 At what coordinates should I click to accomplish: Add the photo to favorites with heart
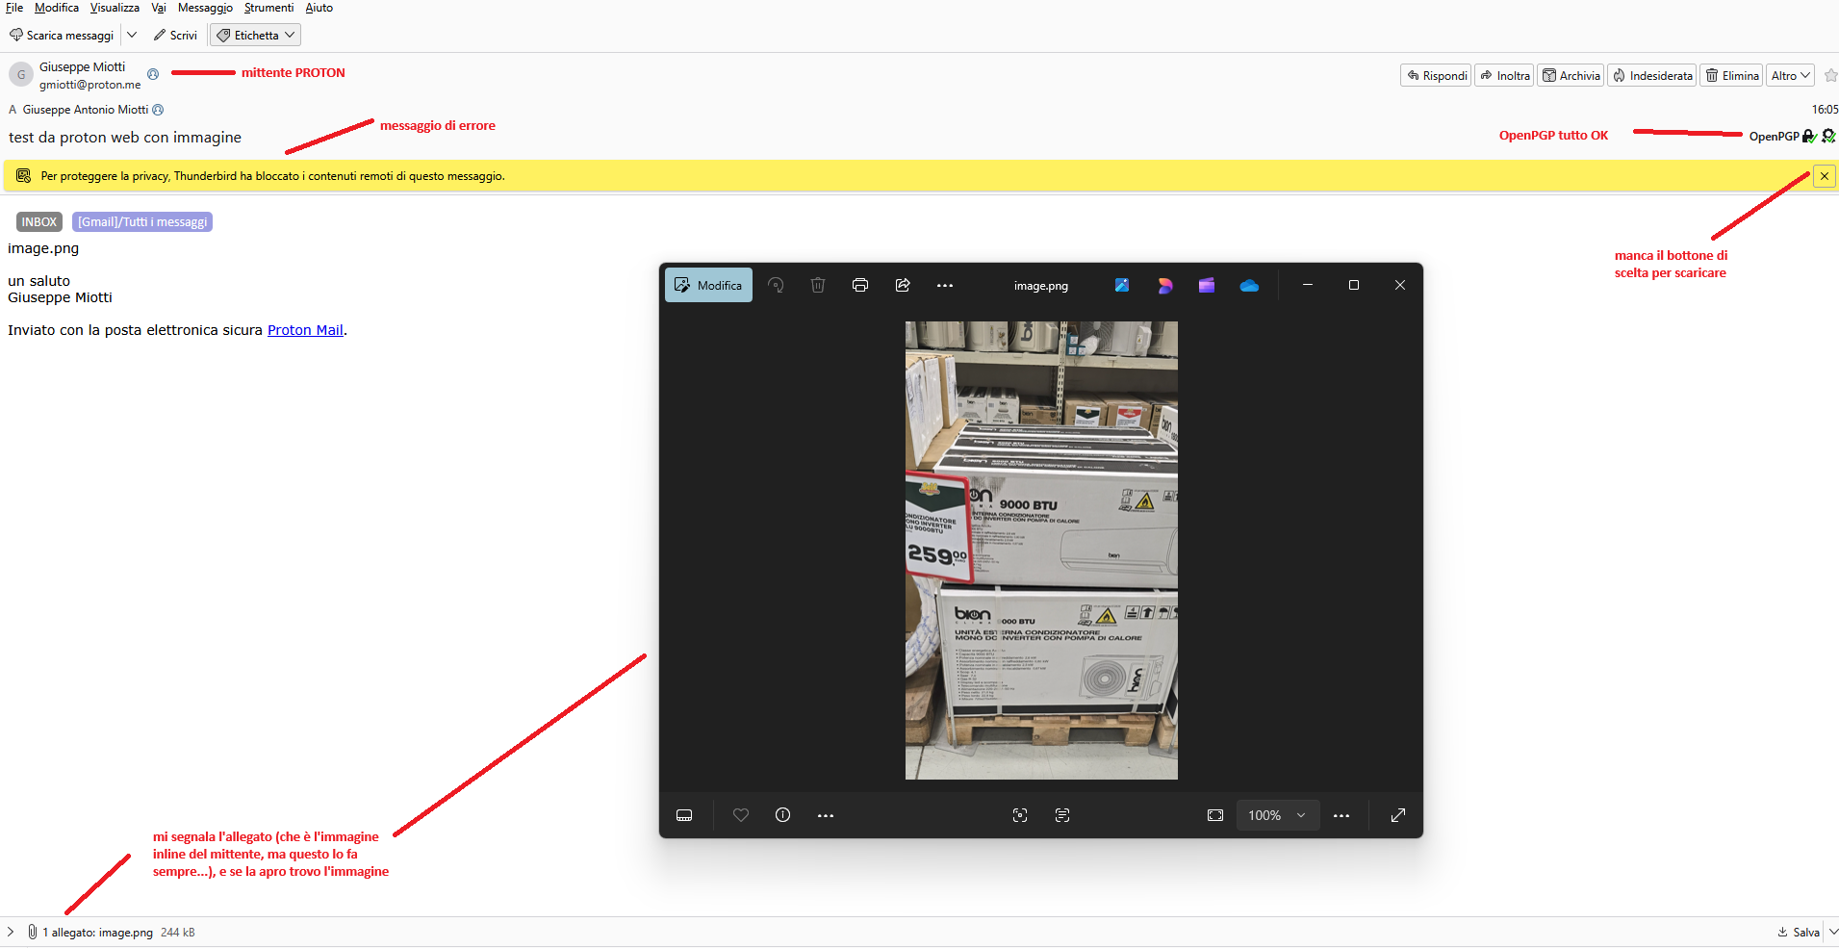(741, 815)
